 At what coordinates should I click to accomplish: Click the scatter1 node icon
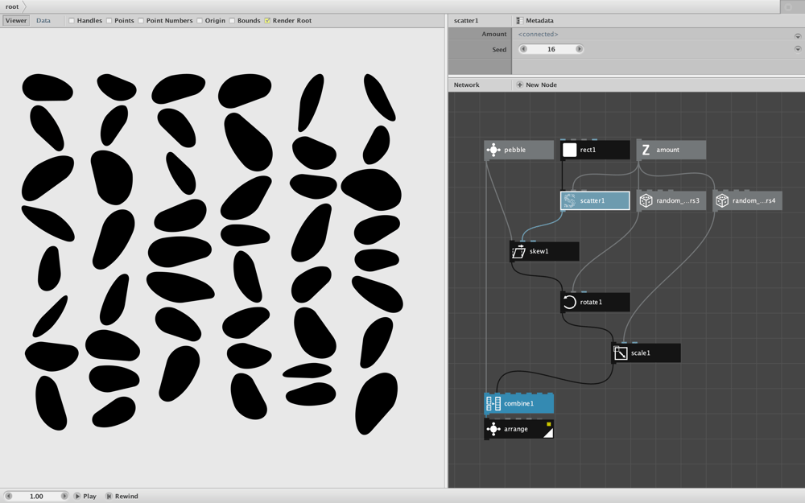pyautogui.click(x=569, y=200)
